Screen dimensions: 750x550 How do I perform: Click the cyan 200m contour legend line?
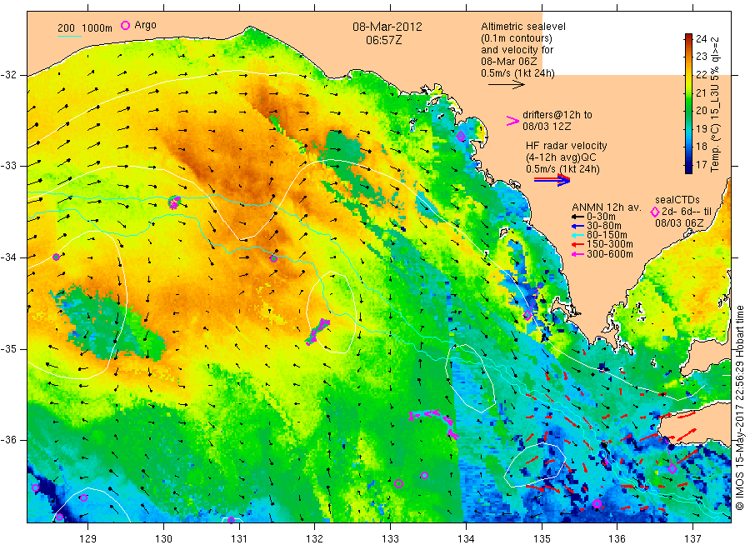tap(69, 36)
